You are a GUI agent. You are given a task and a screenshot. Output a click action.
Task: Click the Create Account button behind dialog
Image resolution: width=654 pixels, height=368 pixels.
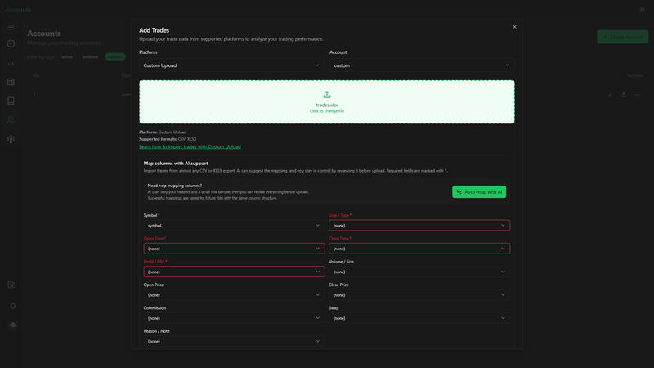pos(622,37)
